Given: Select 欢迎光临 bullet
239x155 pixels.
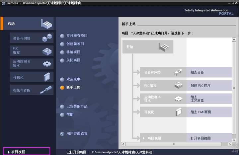Looking at the screenshot, I should (62, 79).
